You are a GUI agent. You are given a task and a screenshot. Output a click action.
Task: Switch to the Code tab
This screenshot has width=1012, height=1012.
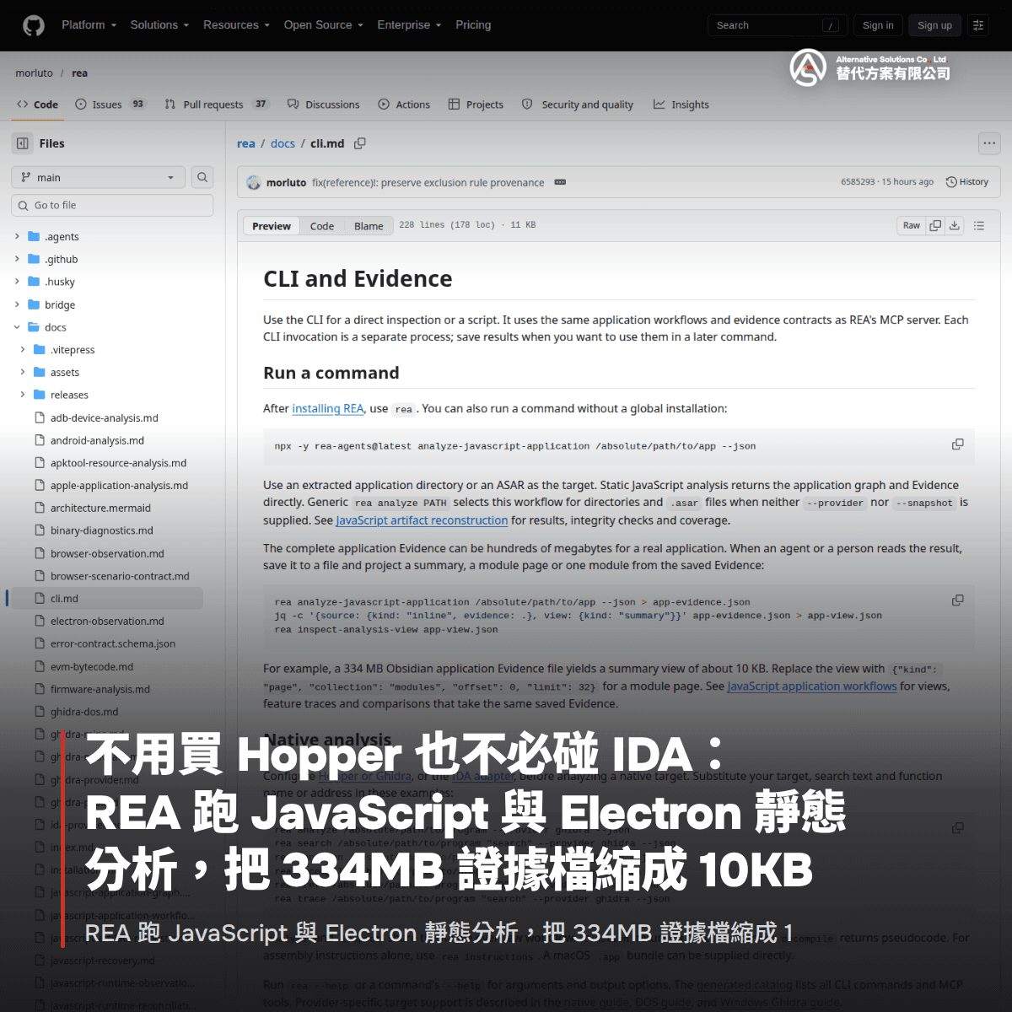pyautogui.click(x=38, y=105)
